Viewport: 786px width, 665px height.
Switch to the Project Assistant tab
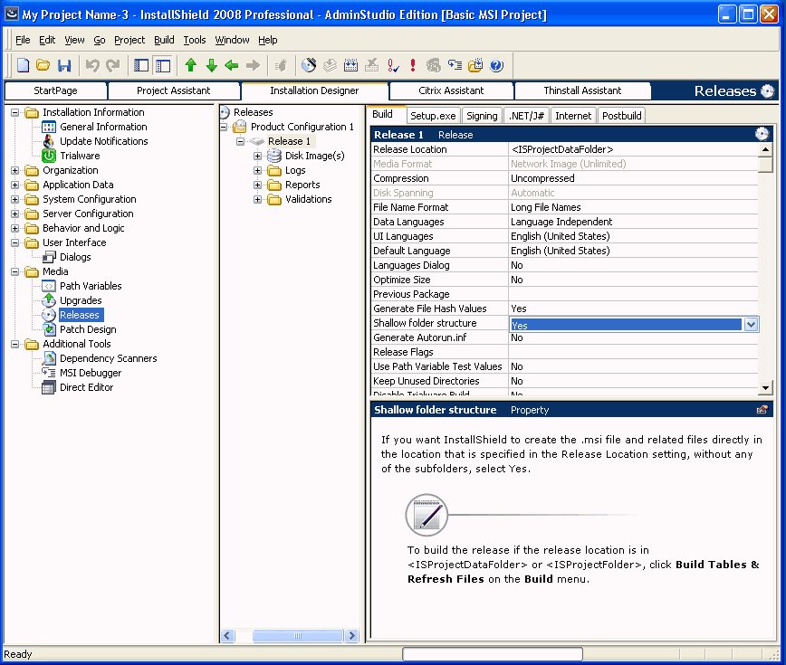click(173, 90)
